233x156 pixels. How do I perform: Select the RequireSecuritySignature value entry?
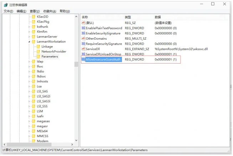(104, 44)
